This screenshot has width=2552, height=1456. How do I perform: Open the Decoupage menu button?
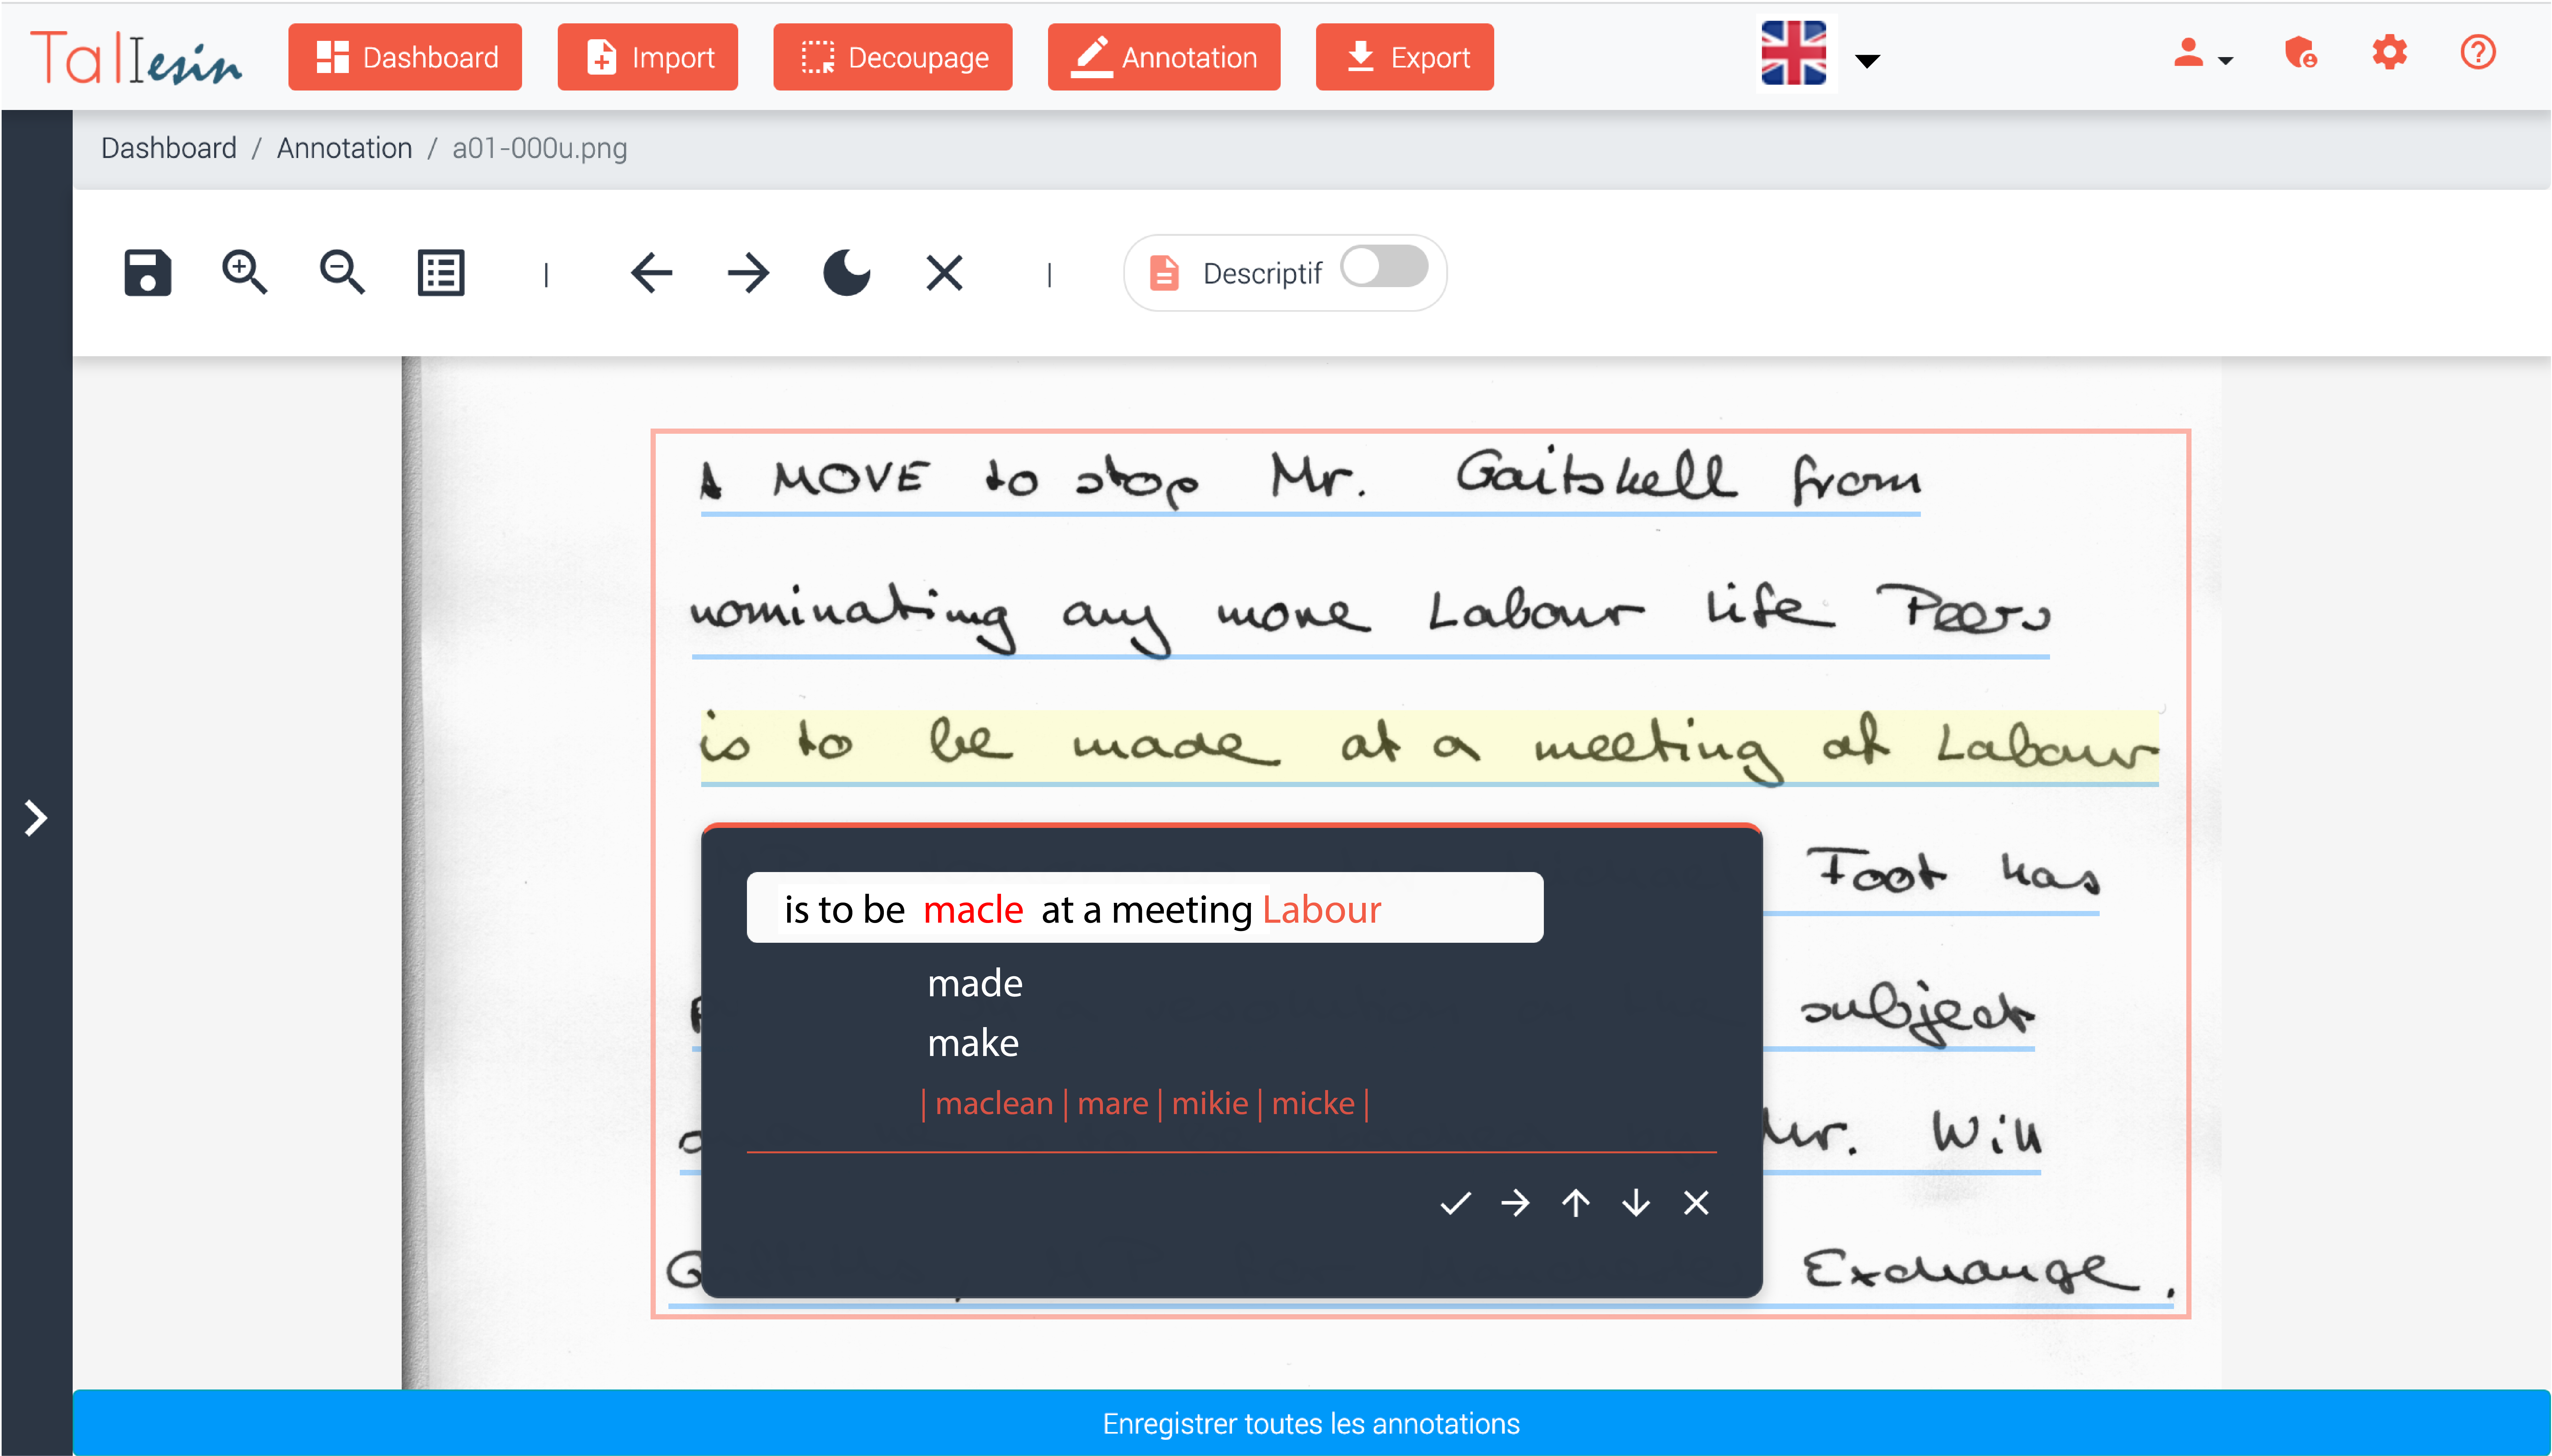click(x=893, y=57)
